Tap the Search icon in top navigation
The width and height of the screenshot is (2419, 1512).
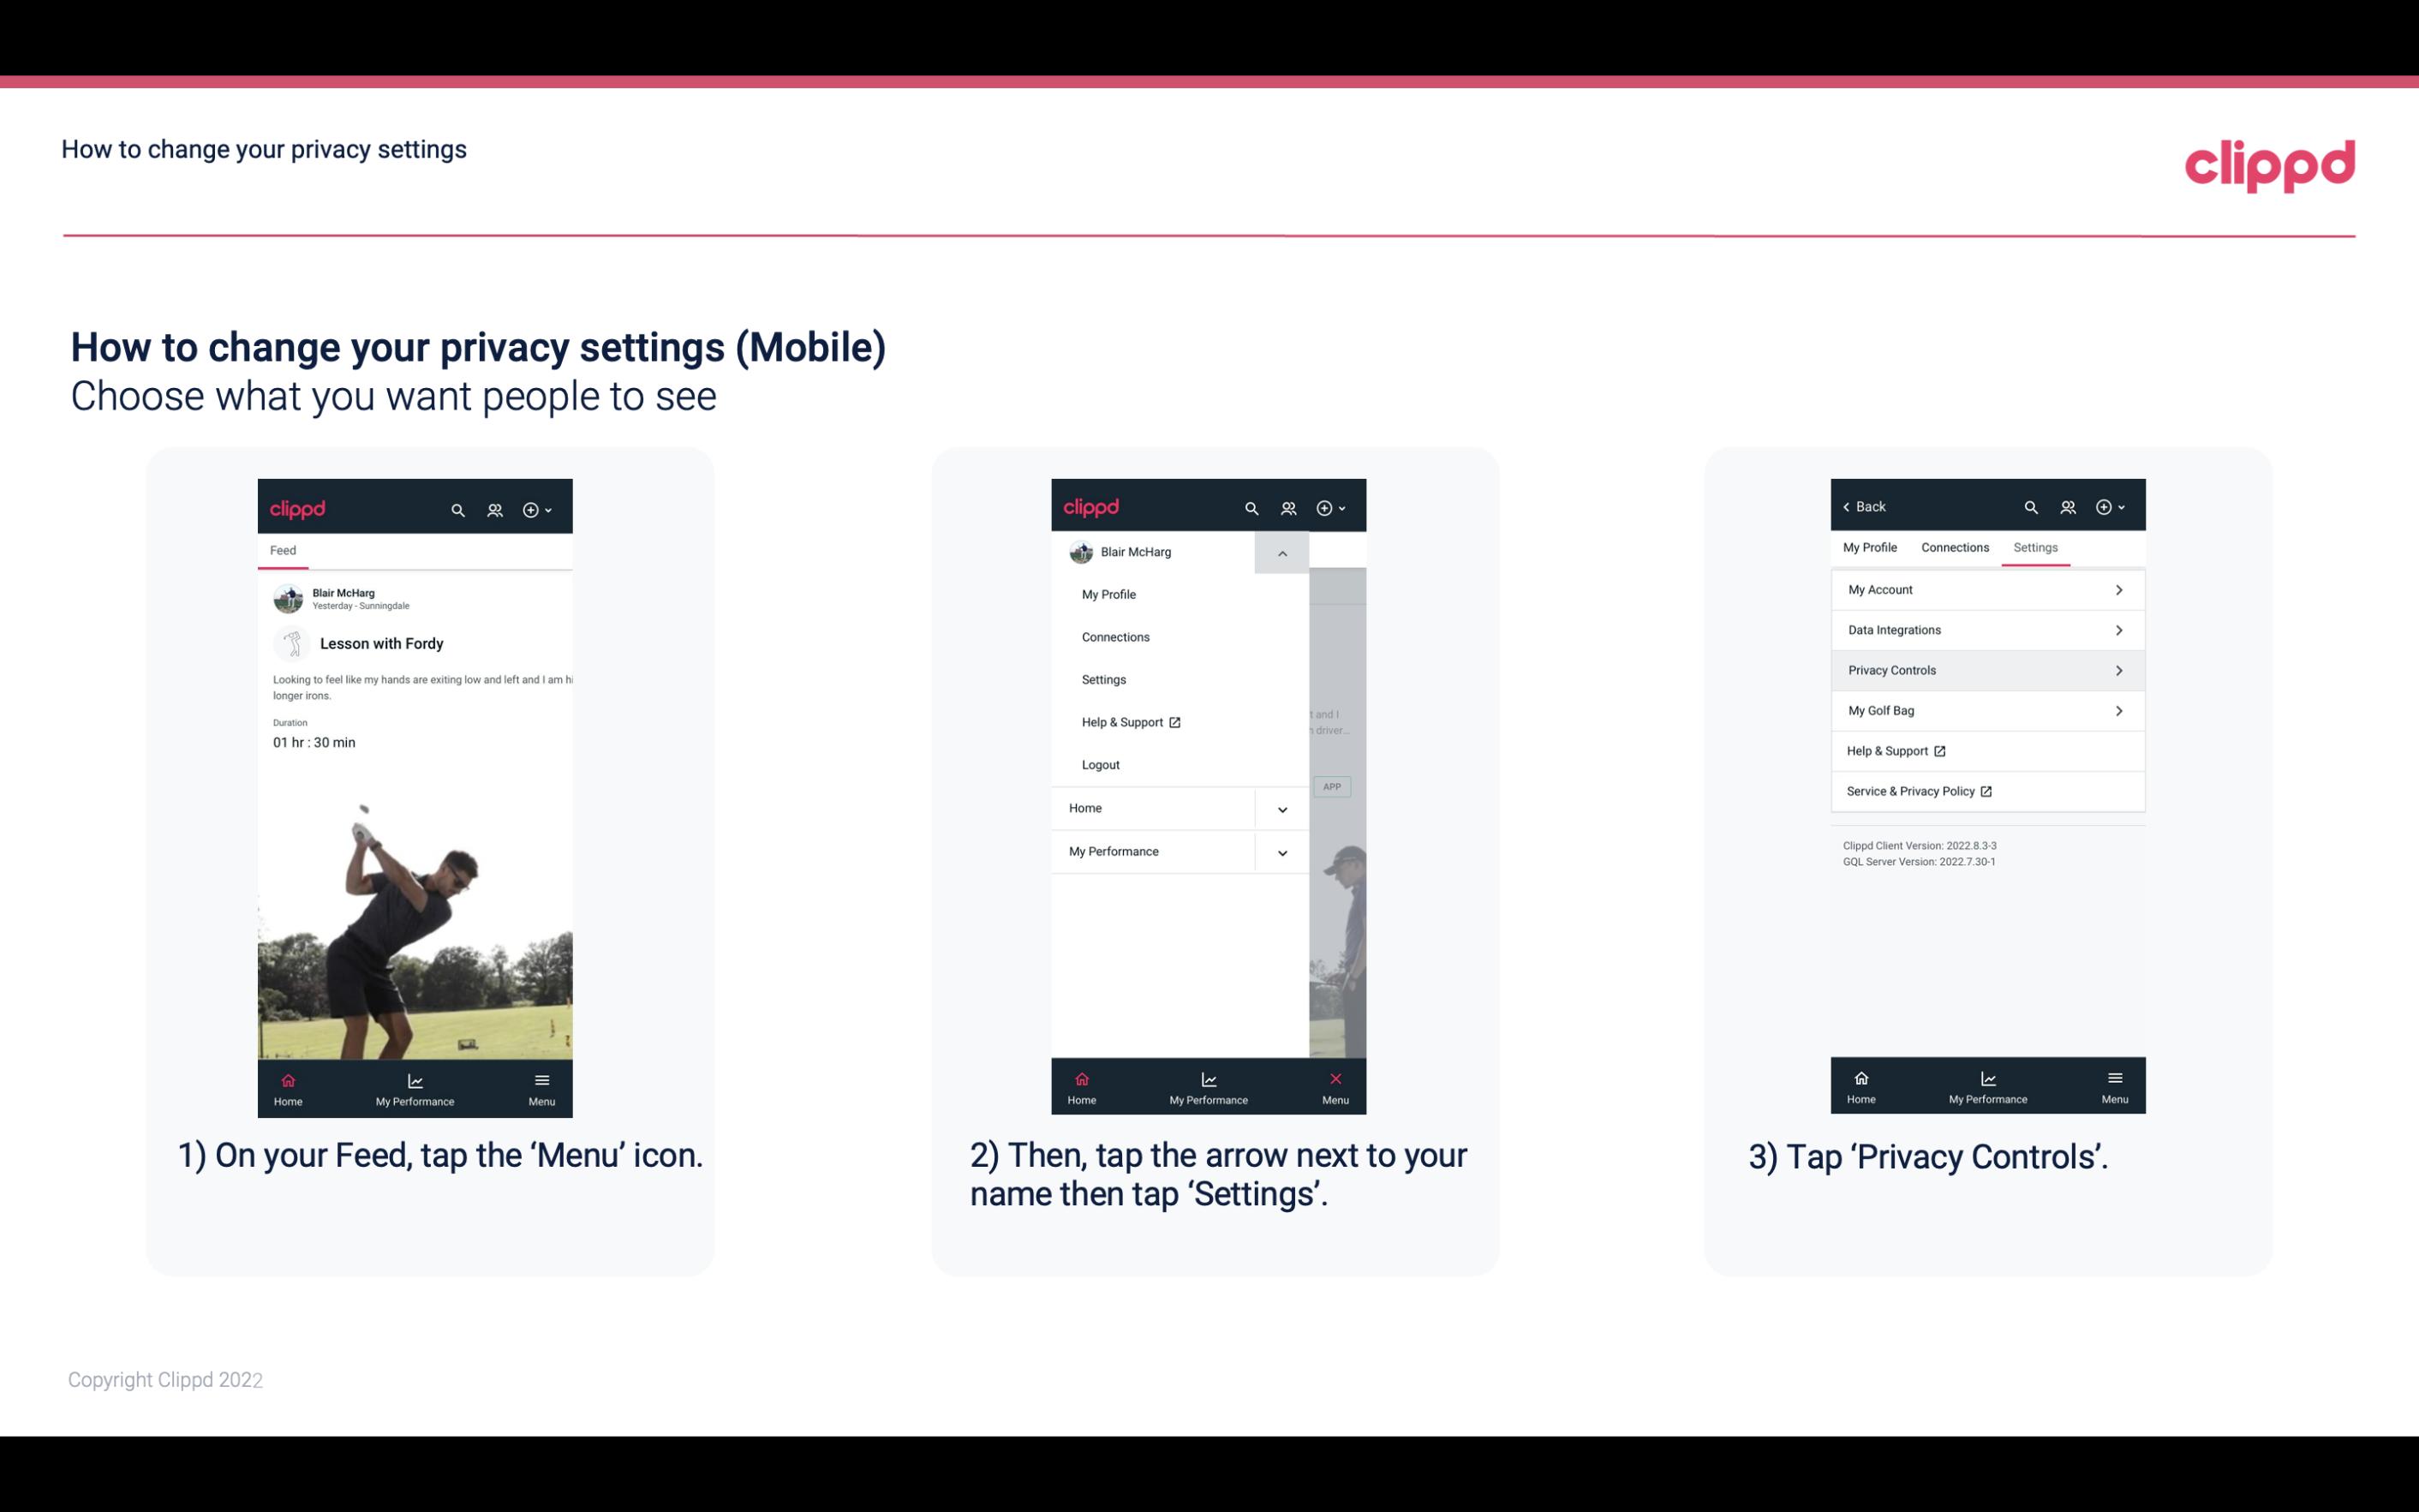tap(458, 507)
